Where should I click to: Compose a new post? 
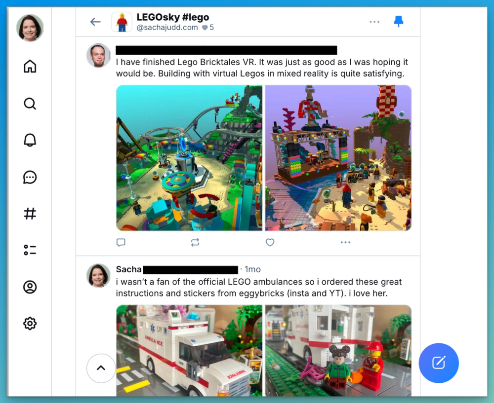coord(439,363)
